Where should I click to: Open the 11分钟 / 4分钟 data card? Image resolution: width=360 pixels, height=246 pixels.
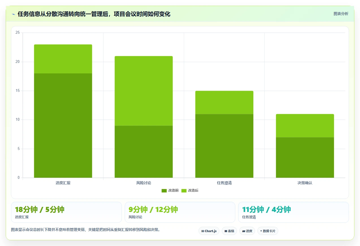pos(294,212)
